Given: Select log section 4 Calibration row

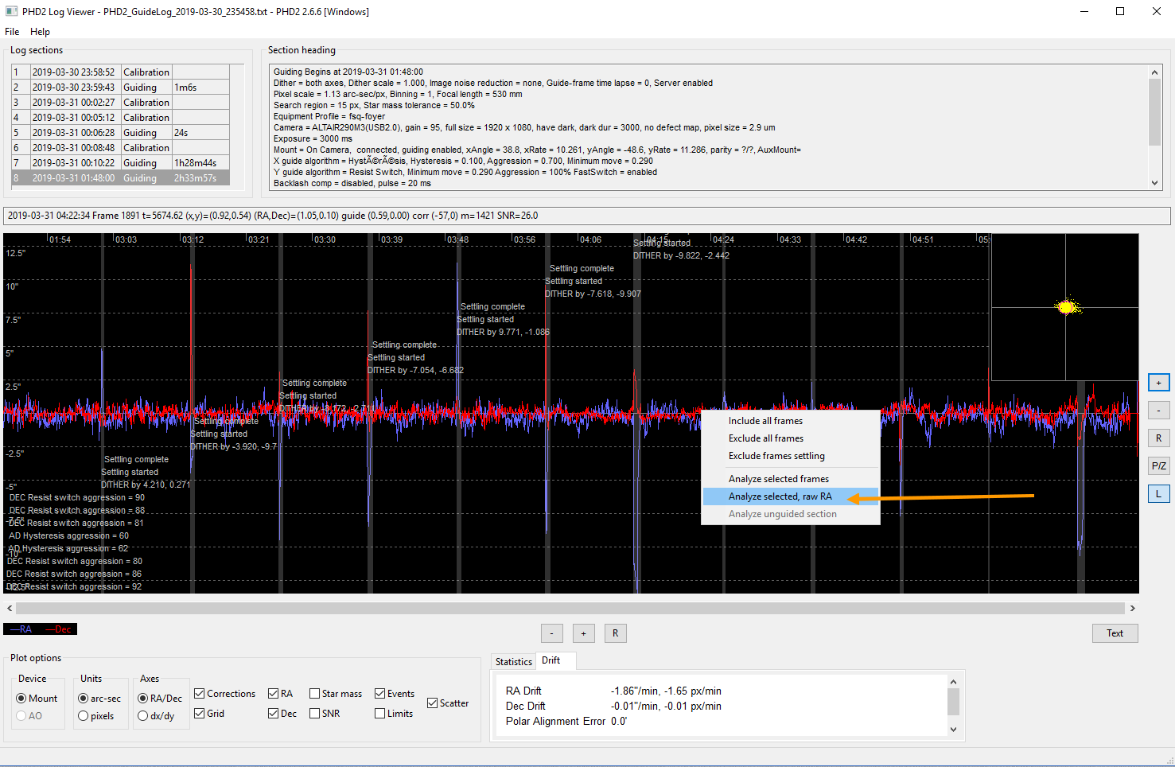Looking at the screenshot, I should pyautogui.click(x=120, y=118).
